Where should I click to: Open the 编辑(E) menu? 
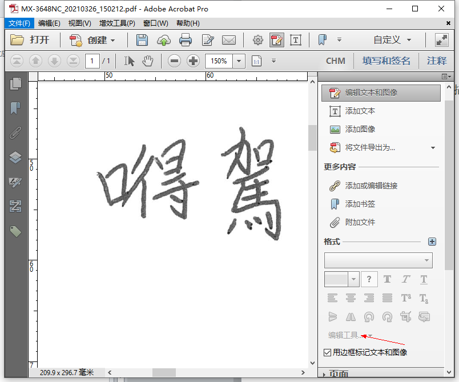coord(49,23)
